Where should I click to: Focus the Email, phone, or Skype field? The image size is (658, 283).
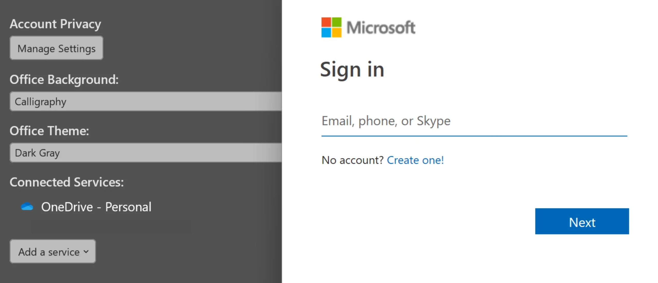pos(474,121)
